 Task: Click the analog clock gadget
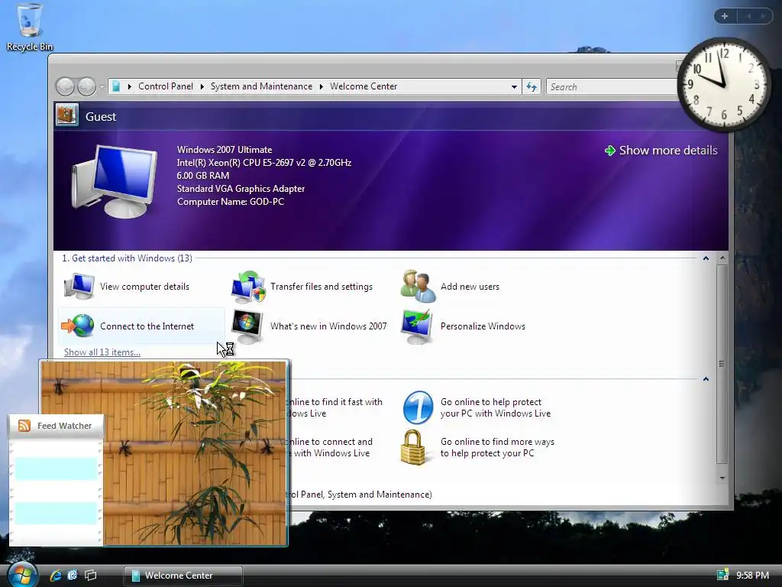724,83
